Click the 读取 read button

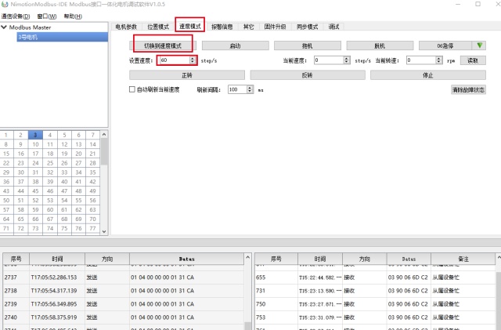pyautogui.click(x=472, y=60)
